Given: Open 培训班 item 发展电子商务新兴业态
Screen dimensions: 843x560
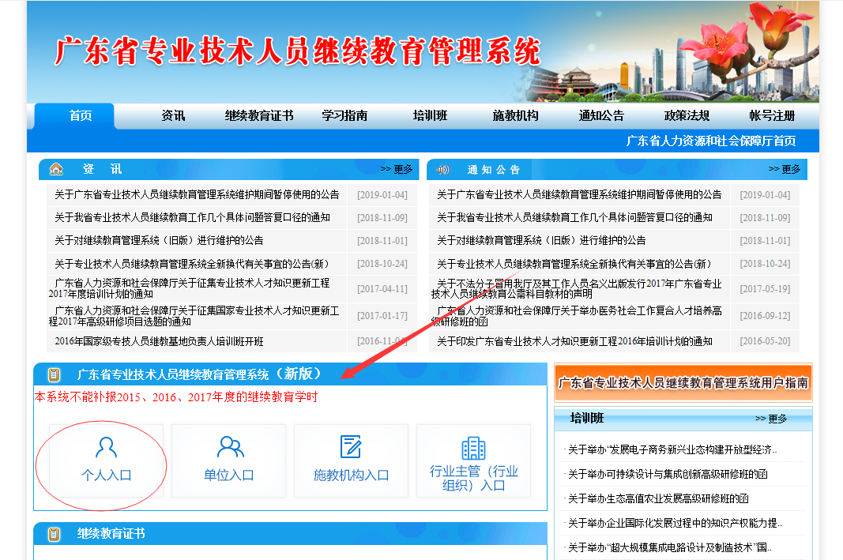Looking at the screenshot, I should (672, 450).
